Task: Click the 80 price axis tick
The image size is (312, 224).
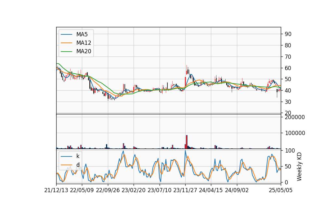Action: tap(288, 45)
